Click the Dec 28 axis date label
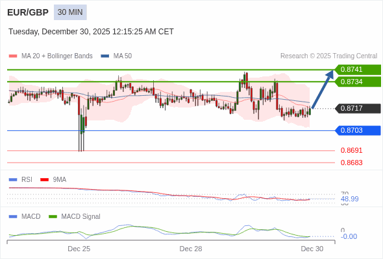Screen dimensions: 383x259 click(191, 249)
